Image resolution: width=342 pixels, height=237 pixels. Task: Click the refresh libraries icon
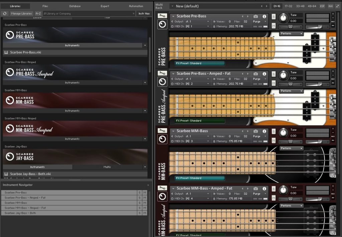click(5, 14)
